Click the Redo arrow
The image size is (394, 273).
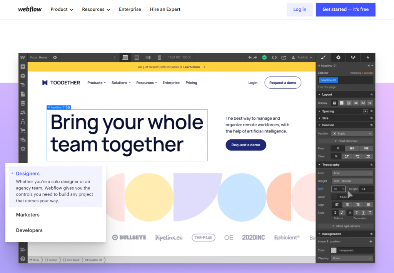255,58
